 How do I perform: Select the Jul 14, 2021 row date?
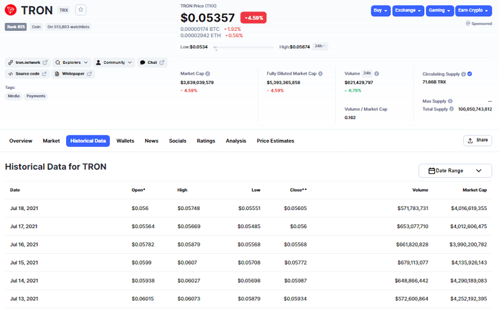pos(24,281)
